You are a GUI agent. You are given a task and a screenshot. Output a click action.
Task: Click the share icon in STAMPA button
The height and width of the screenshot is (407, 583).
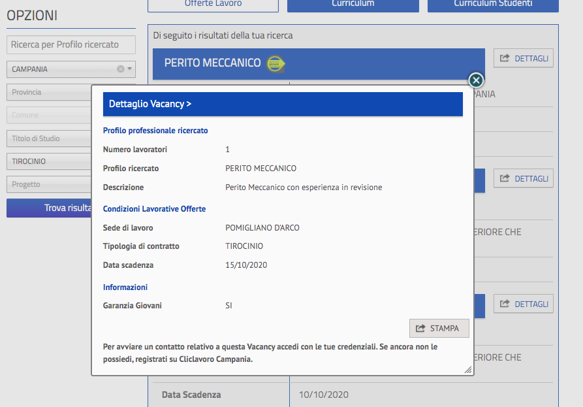[420, 328]
